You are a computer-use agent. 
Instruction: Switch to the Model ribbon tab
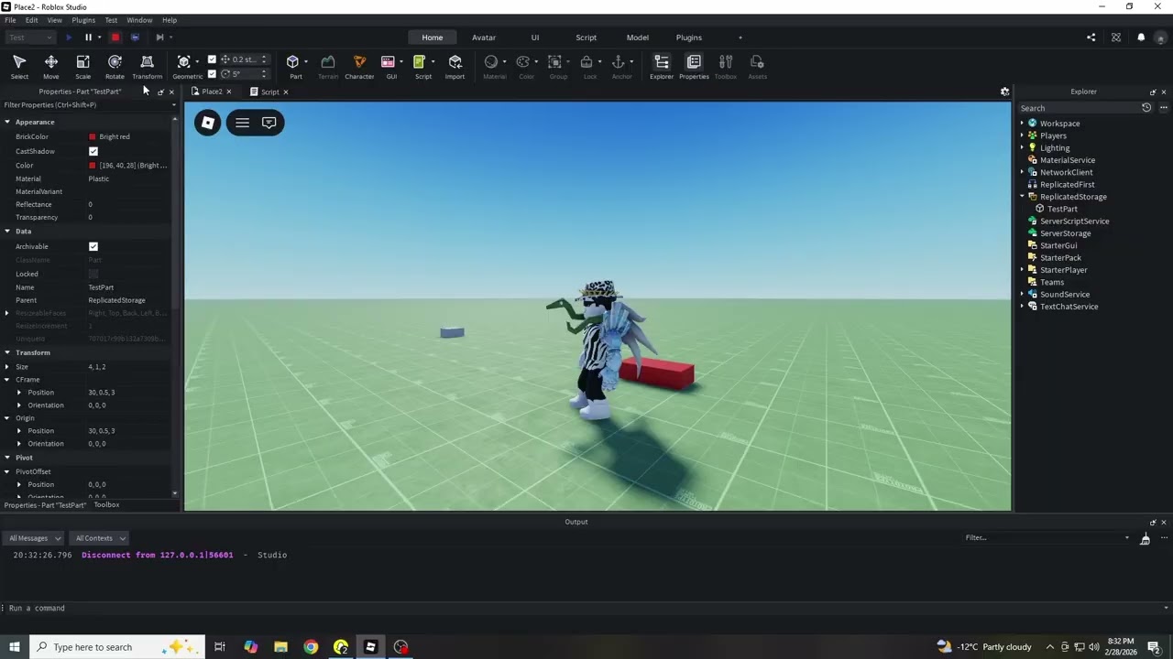point(638,38)
